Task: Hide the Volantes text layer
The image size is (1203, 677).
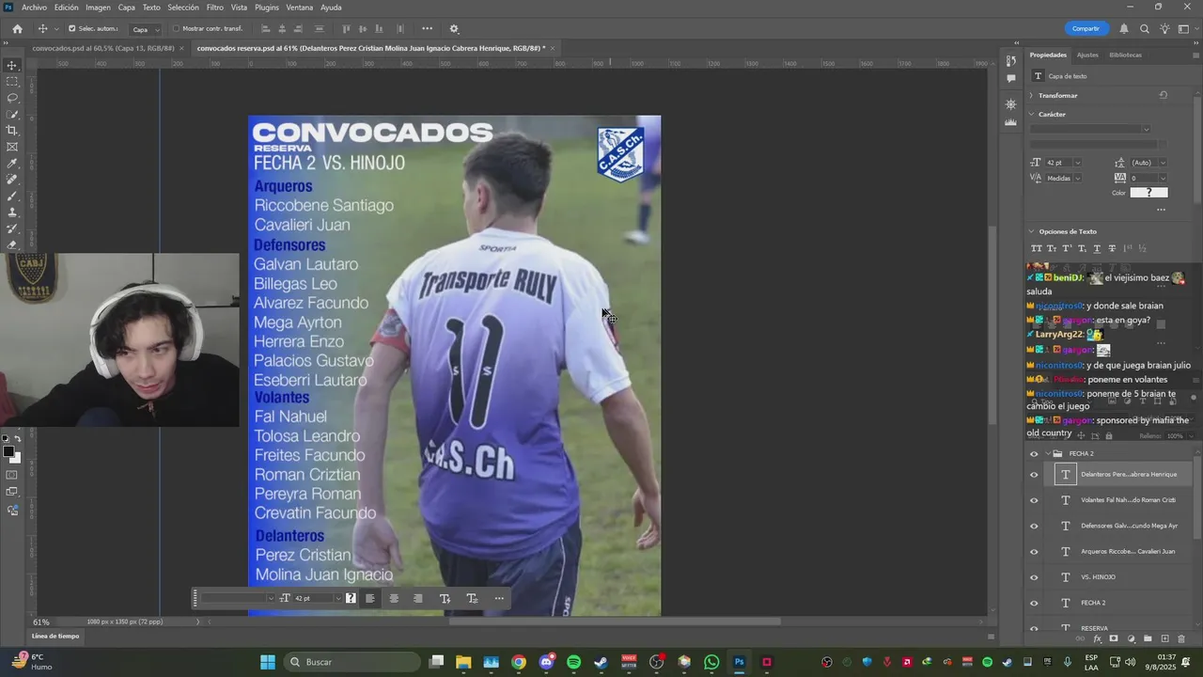Action: tap(1034, 500)
